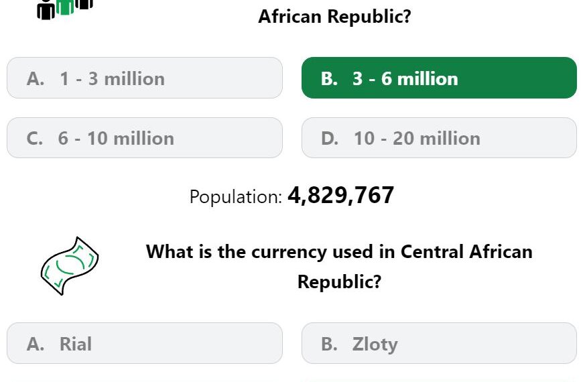The image size is (583, 382).
Task: Click the 'A.' letter beside Rial
Action: click(36, 344)
